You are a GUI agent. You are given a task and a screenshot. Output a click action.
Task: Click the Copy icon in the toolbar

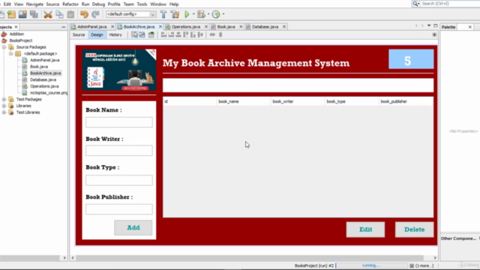59,14
